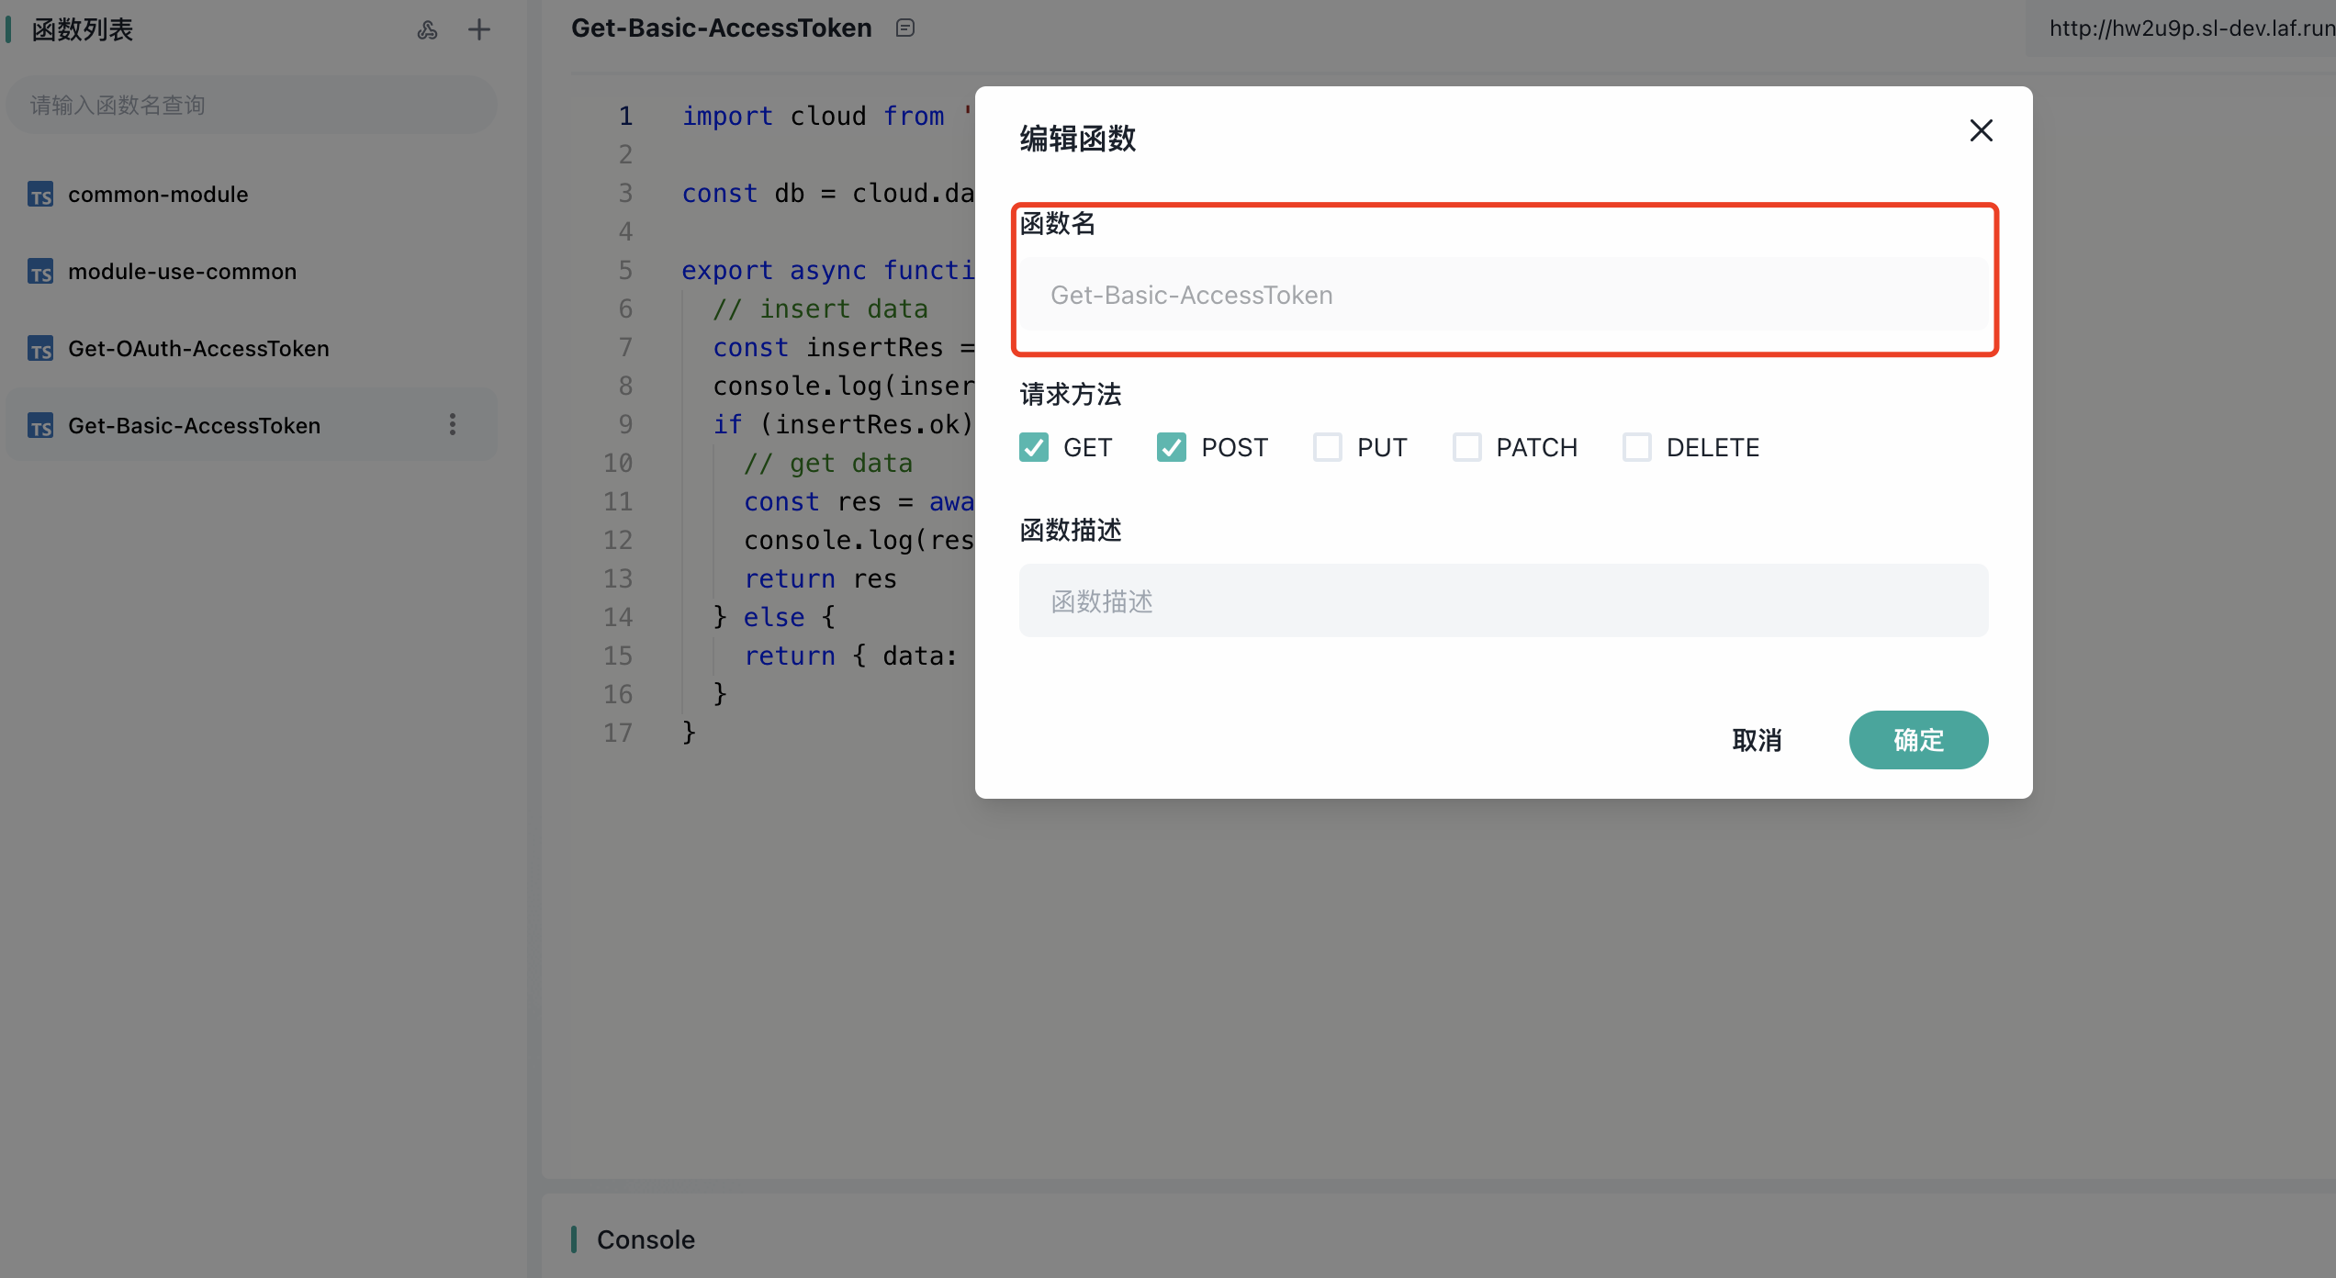Confirm the changes with the 确定 button
This screenshot has width=2336, height=1278.
click(x=1918, y=740)
